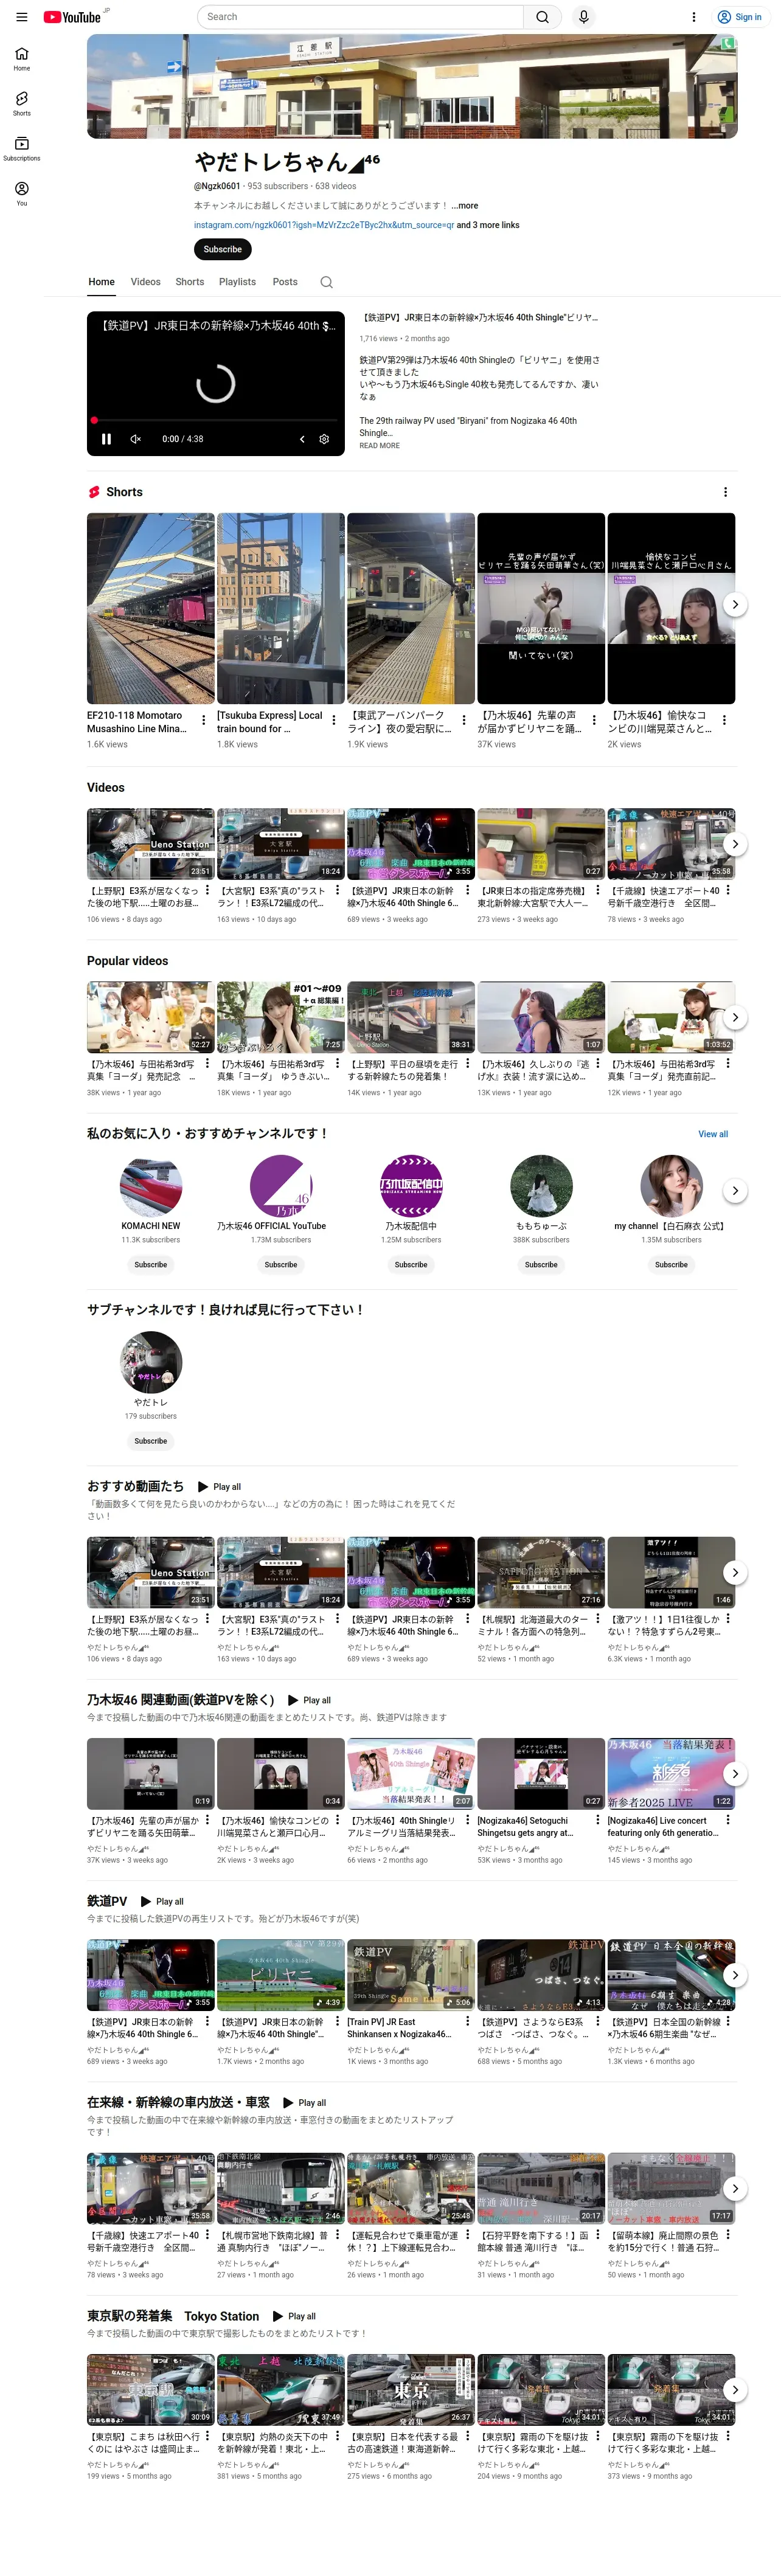
Task: Open options for 上野駅 E3系 video in Videos
Action: 207,890
